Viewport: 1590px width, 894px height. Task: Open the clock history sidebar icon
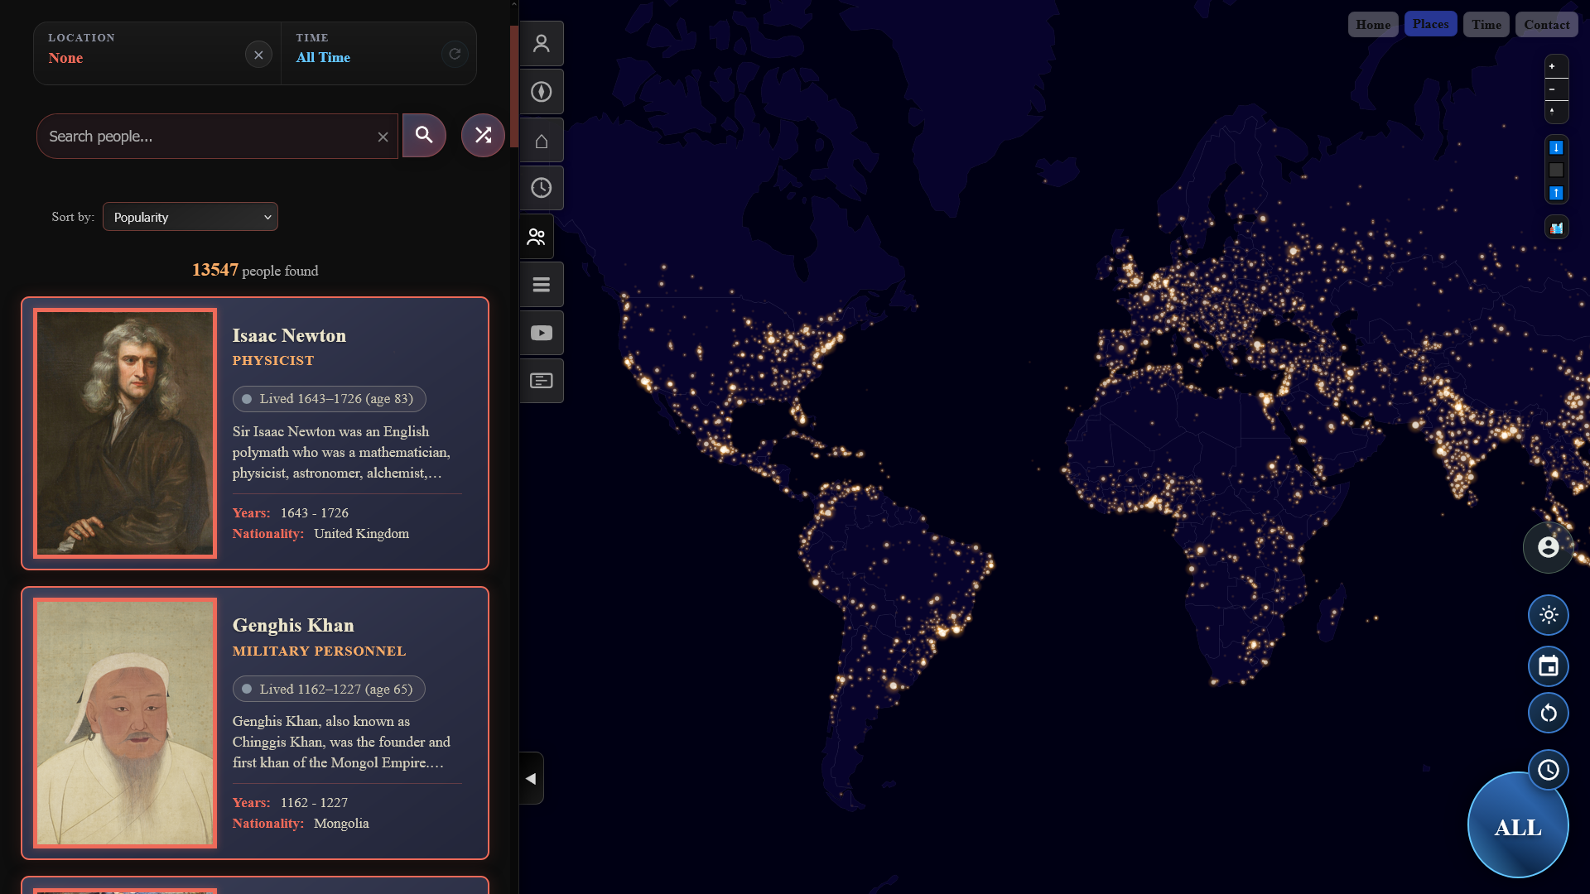(542, 188)
